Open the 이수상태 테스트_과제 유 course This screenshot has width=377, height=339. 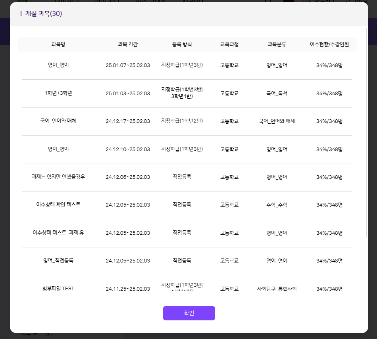click(x=58, y=233)
